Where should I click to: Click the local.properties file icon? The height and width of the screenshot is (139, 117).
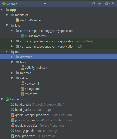pyautogui.click(x=13, y=136)
